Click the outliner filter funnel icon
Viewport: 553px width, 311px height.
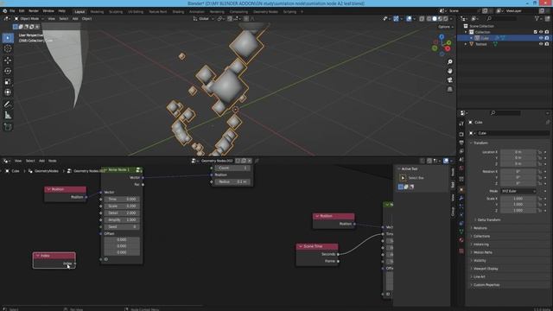537,18
